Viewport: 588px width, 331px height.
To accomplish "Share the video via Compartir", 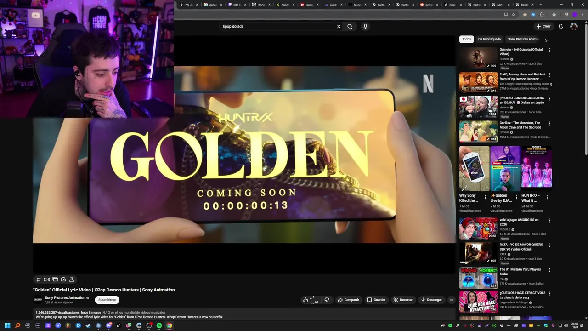I will [348, 300].
